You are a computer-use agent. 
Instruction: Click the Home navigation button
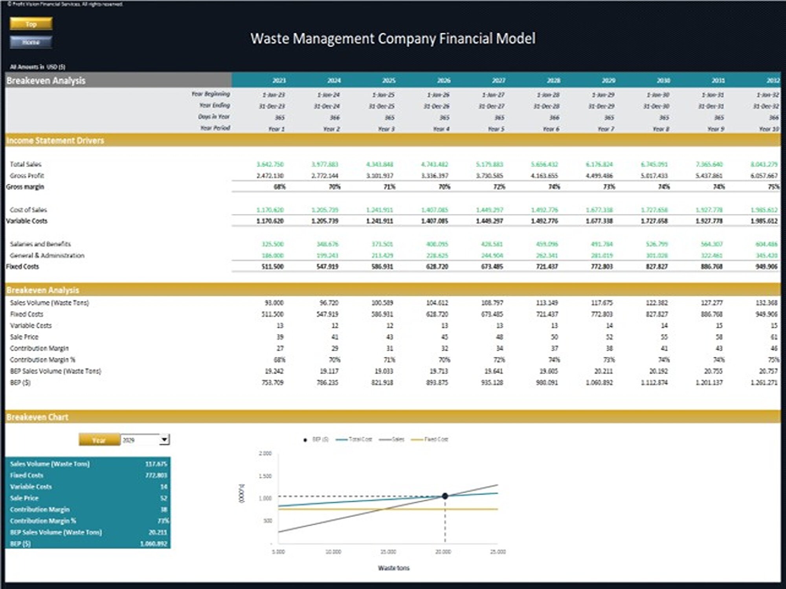[30, 41]
